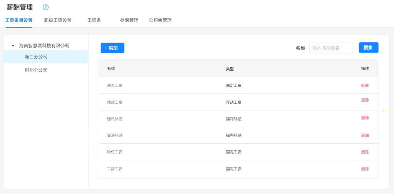Delete the 绩效工资 row

point(365,100)
